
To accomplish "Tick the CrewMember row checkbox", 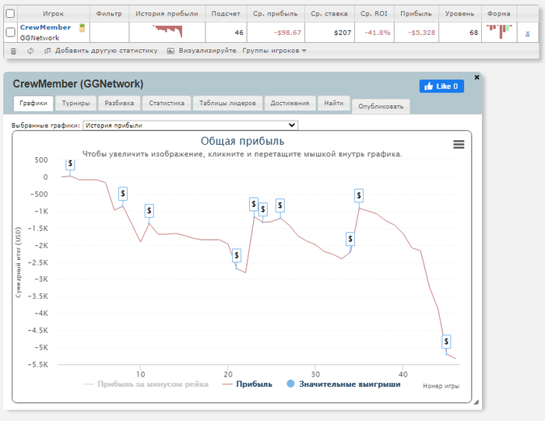I will (10, 33).
